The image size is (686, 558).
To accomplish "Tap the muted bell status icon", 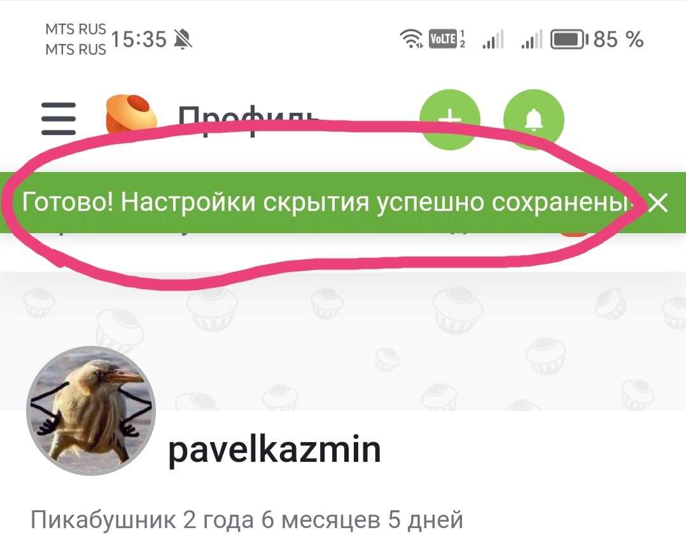I will (x=183, y=39).
